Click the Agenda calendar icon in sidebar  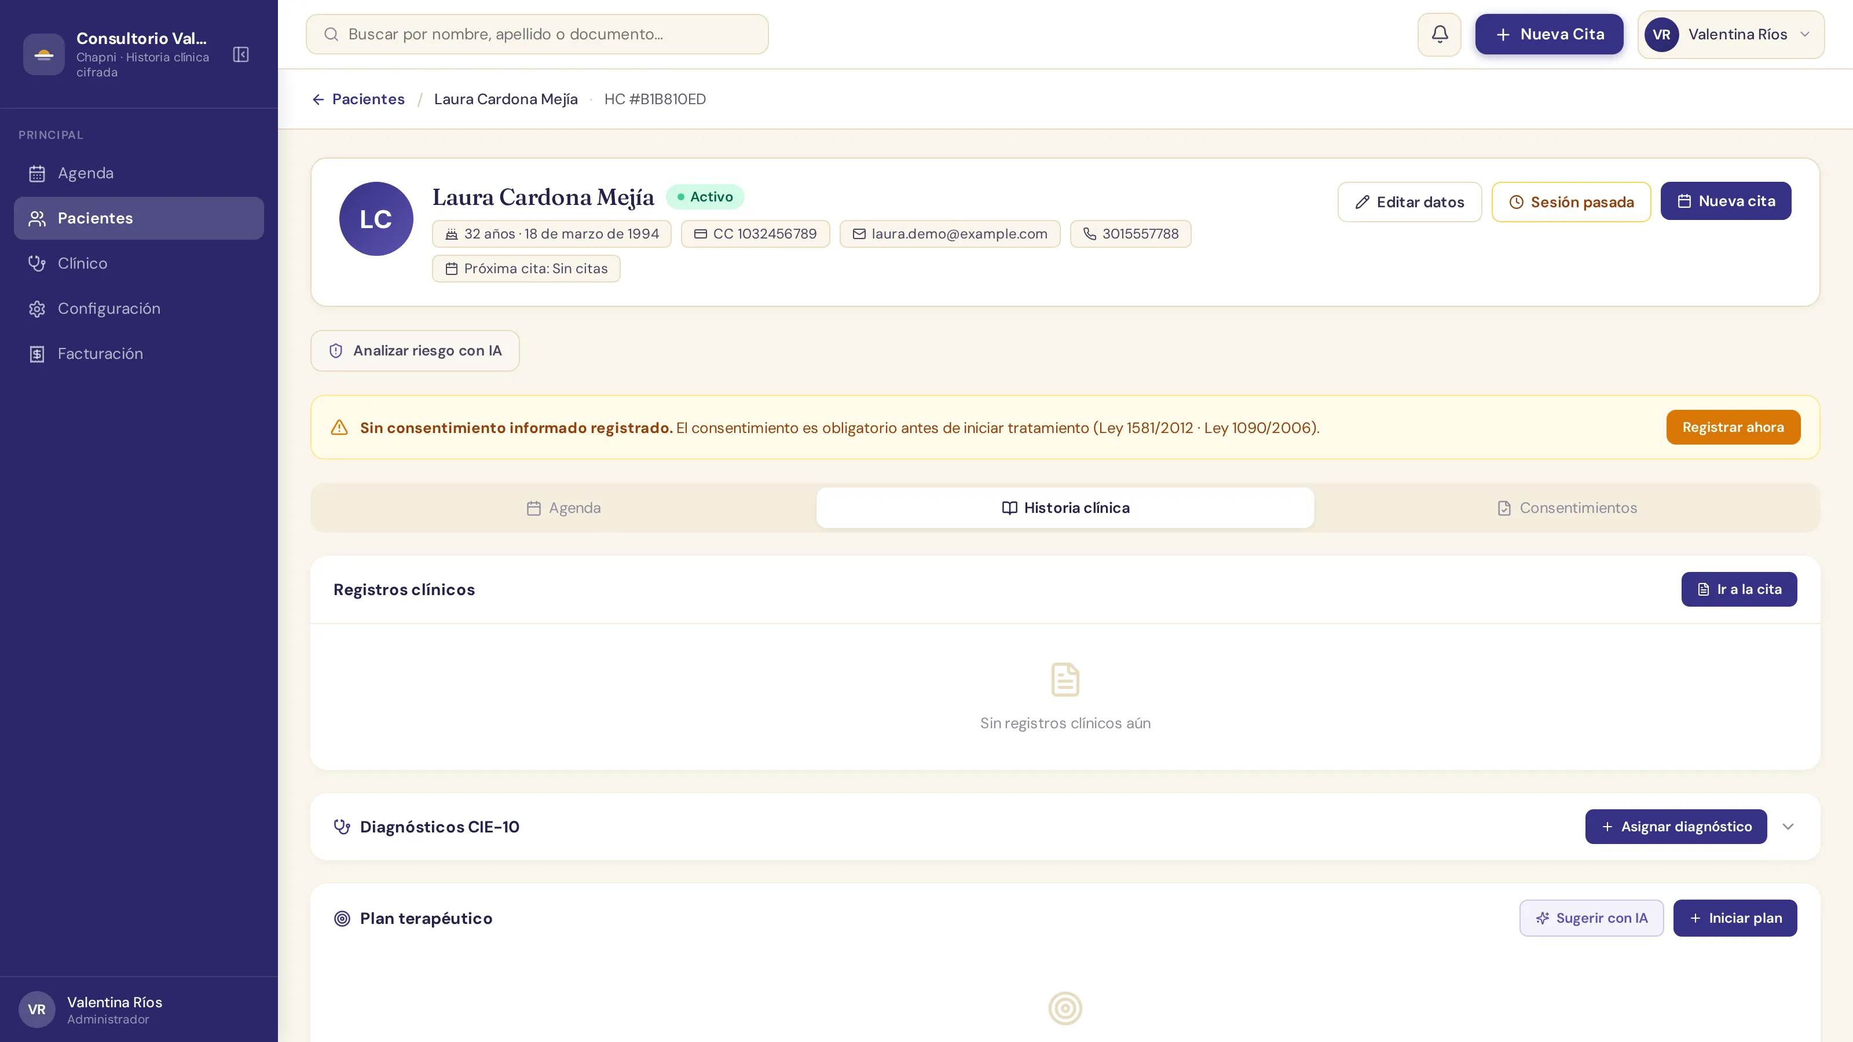point(38,173)
